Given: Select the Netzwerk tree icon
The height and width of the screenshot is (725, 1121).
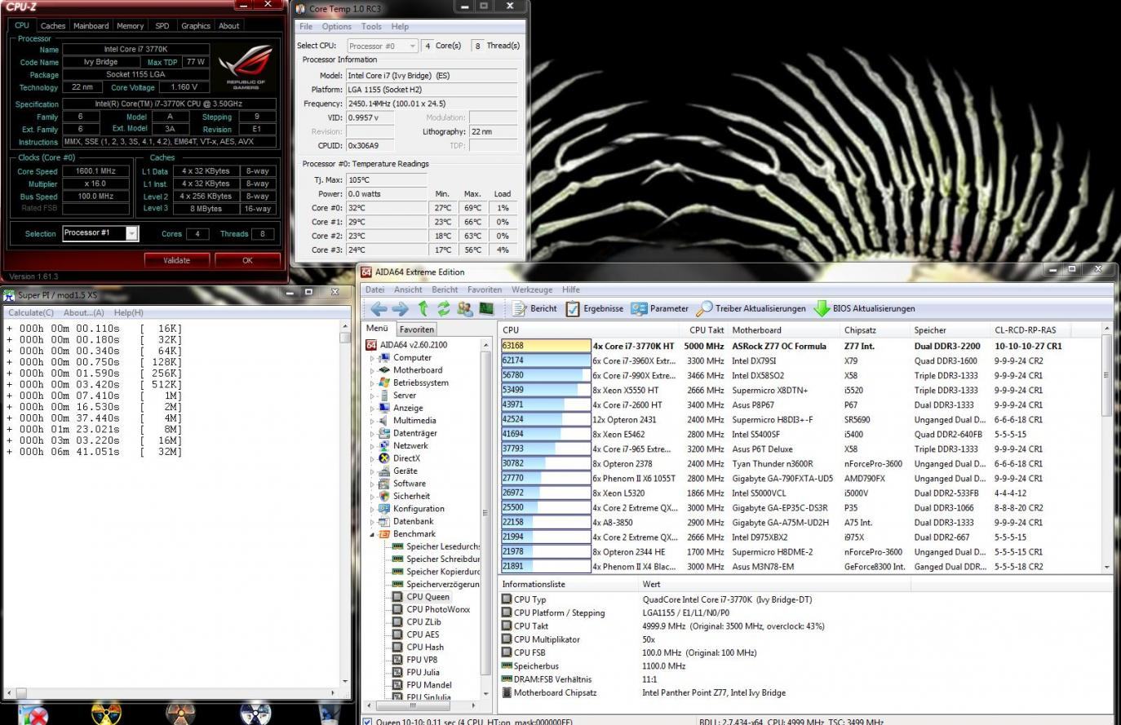Looking at the screenshot, I should point(384,445).
